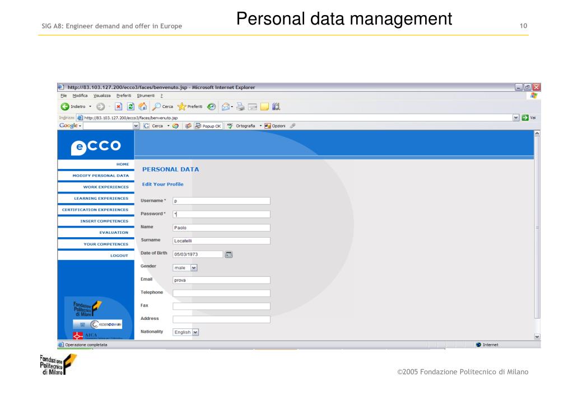Click the URL address bar

pos(294,117)
